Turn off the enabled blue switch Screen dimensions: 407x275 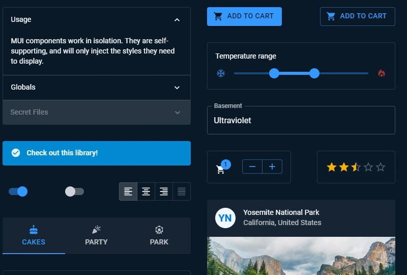pos(18,191)
